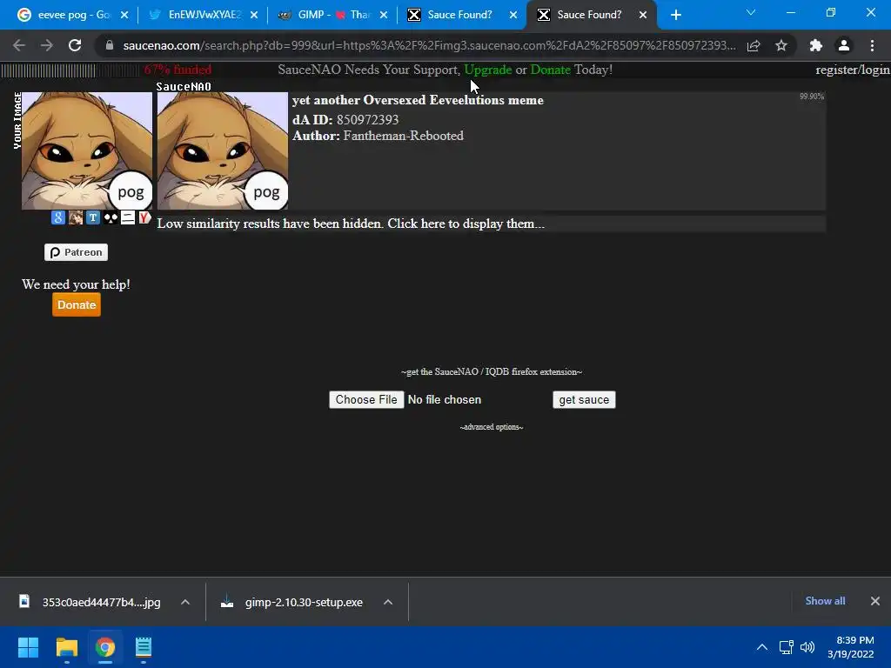Click the orange Donate button
The height and width of the screenshot is (668, 891).
coord(77,305)
